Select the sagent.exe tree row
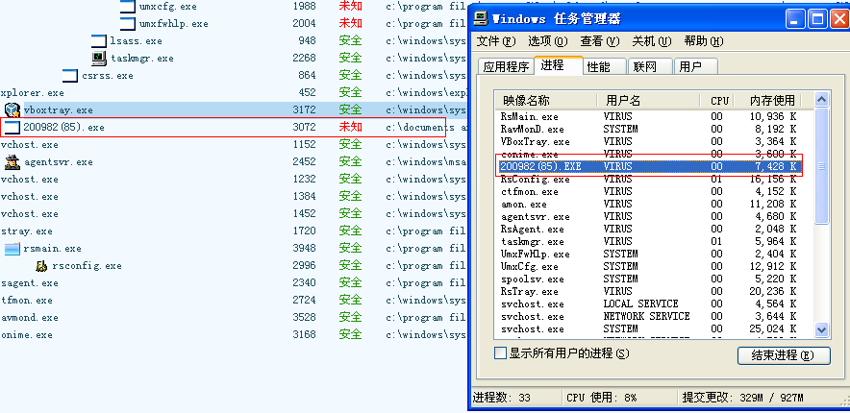Viewport: 850px width, 413px height. click(x=233, y=283)
